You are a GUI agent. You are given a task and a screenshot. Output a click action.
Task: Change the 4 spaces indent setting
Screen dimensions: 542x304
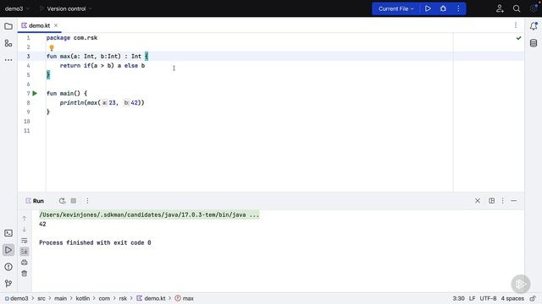coord(512,298)
